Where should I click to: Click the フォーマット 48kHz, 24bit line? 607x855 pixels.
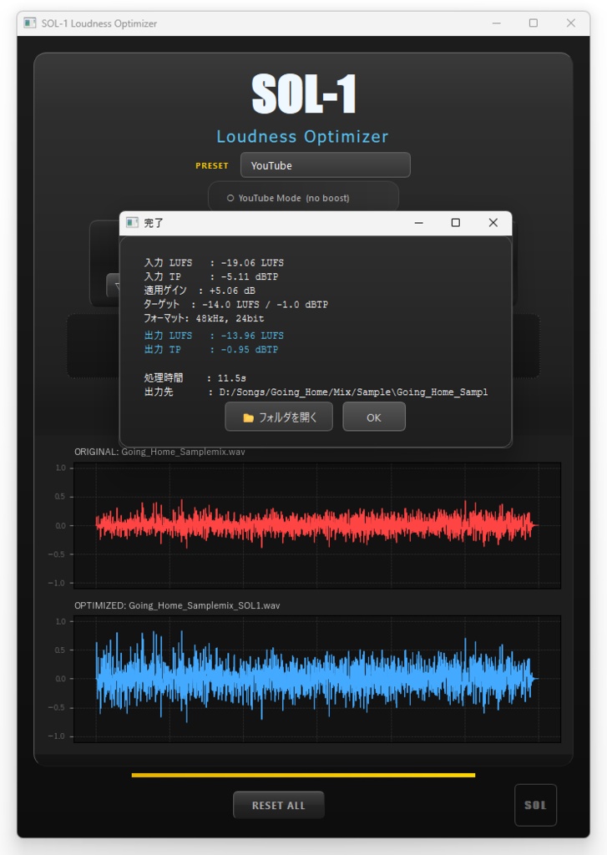[204, 318]
